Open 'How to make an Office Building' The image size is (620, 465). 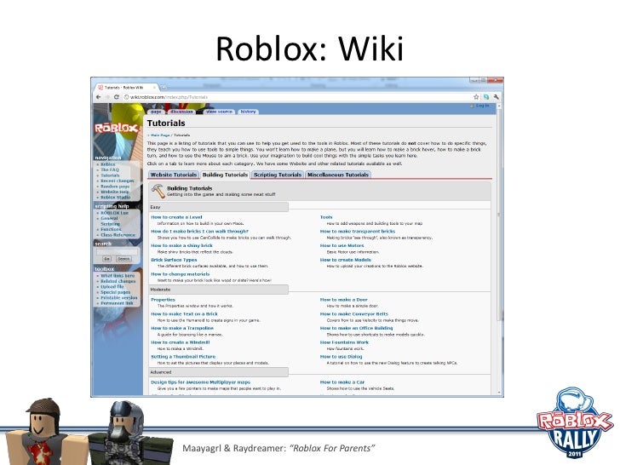click(x=357, y=328)
